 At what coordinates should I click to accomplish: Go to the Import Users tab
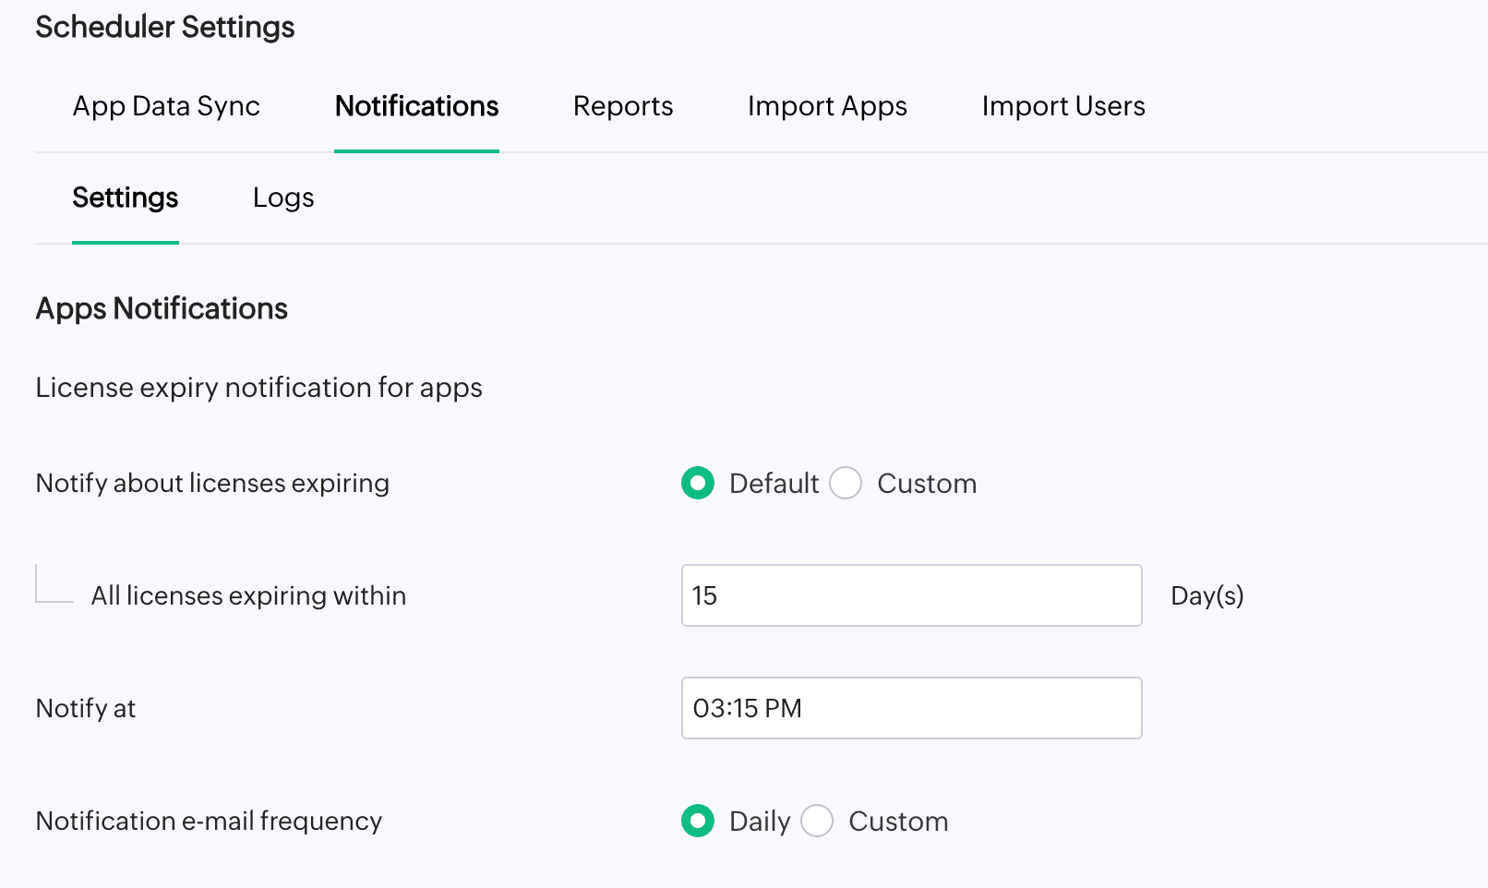1063,106
